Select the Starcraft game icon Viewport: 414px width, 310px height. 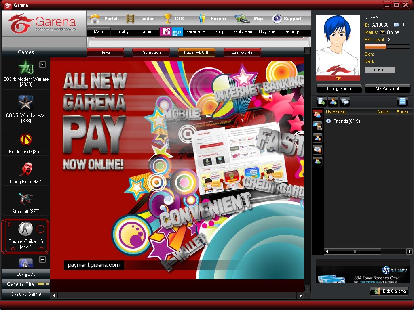click(25, 199)
